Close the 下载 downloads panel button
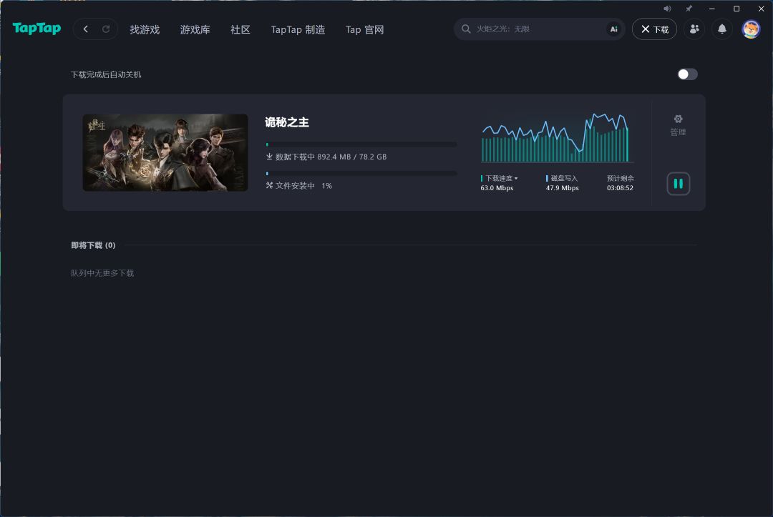The height and width of the screenshot is (517, 773). (x=654, y=29)
